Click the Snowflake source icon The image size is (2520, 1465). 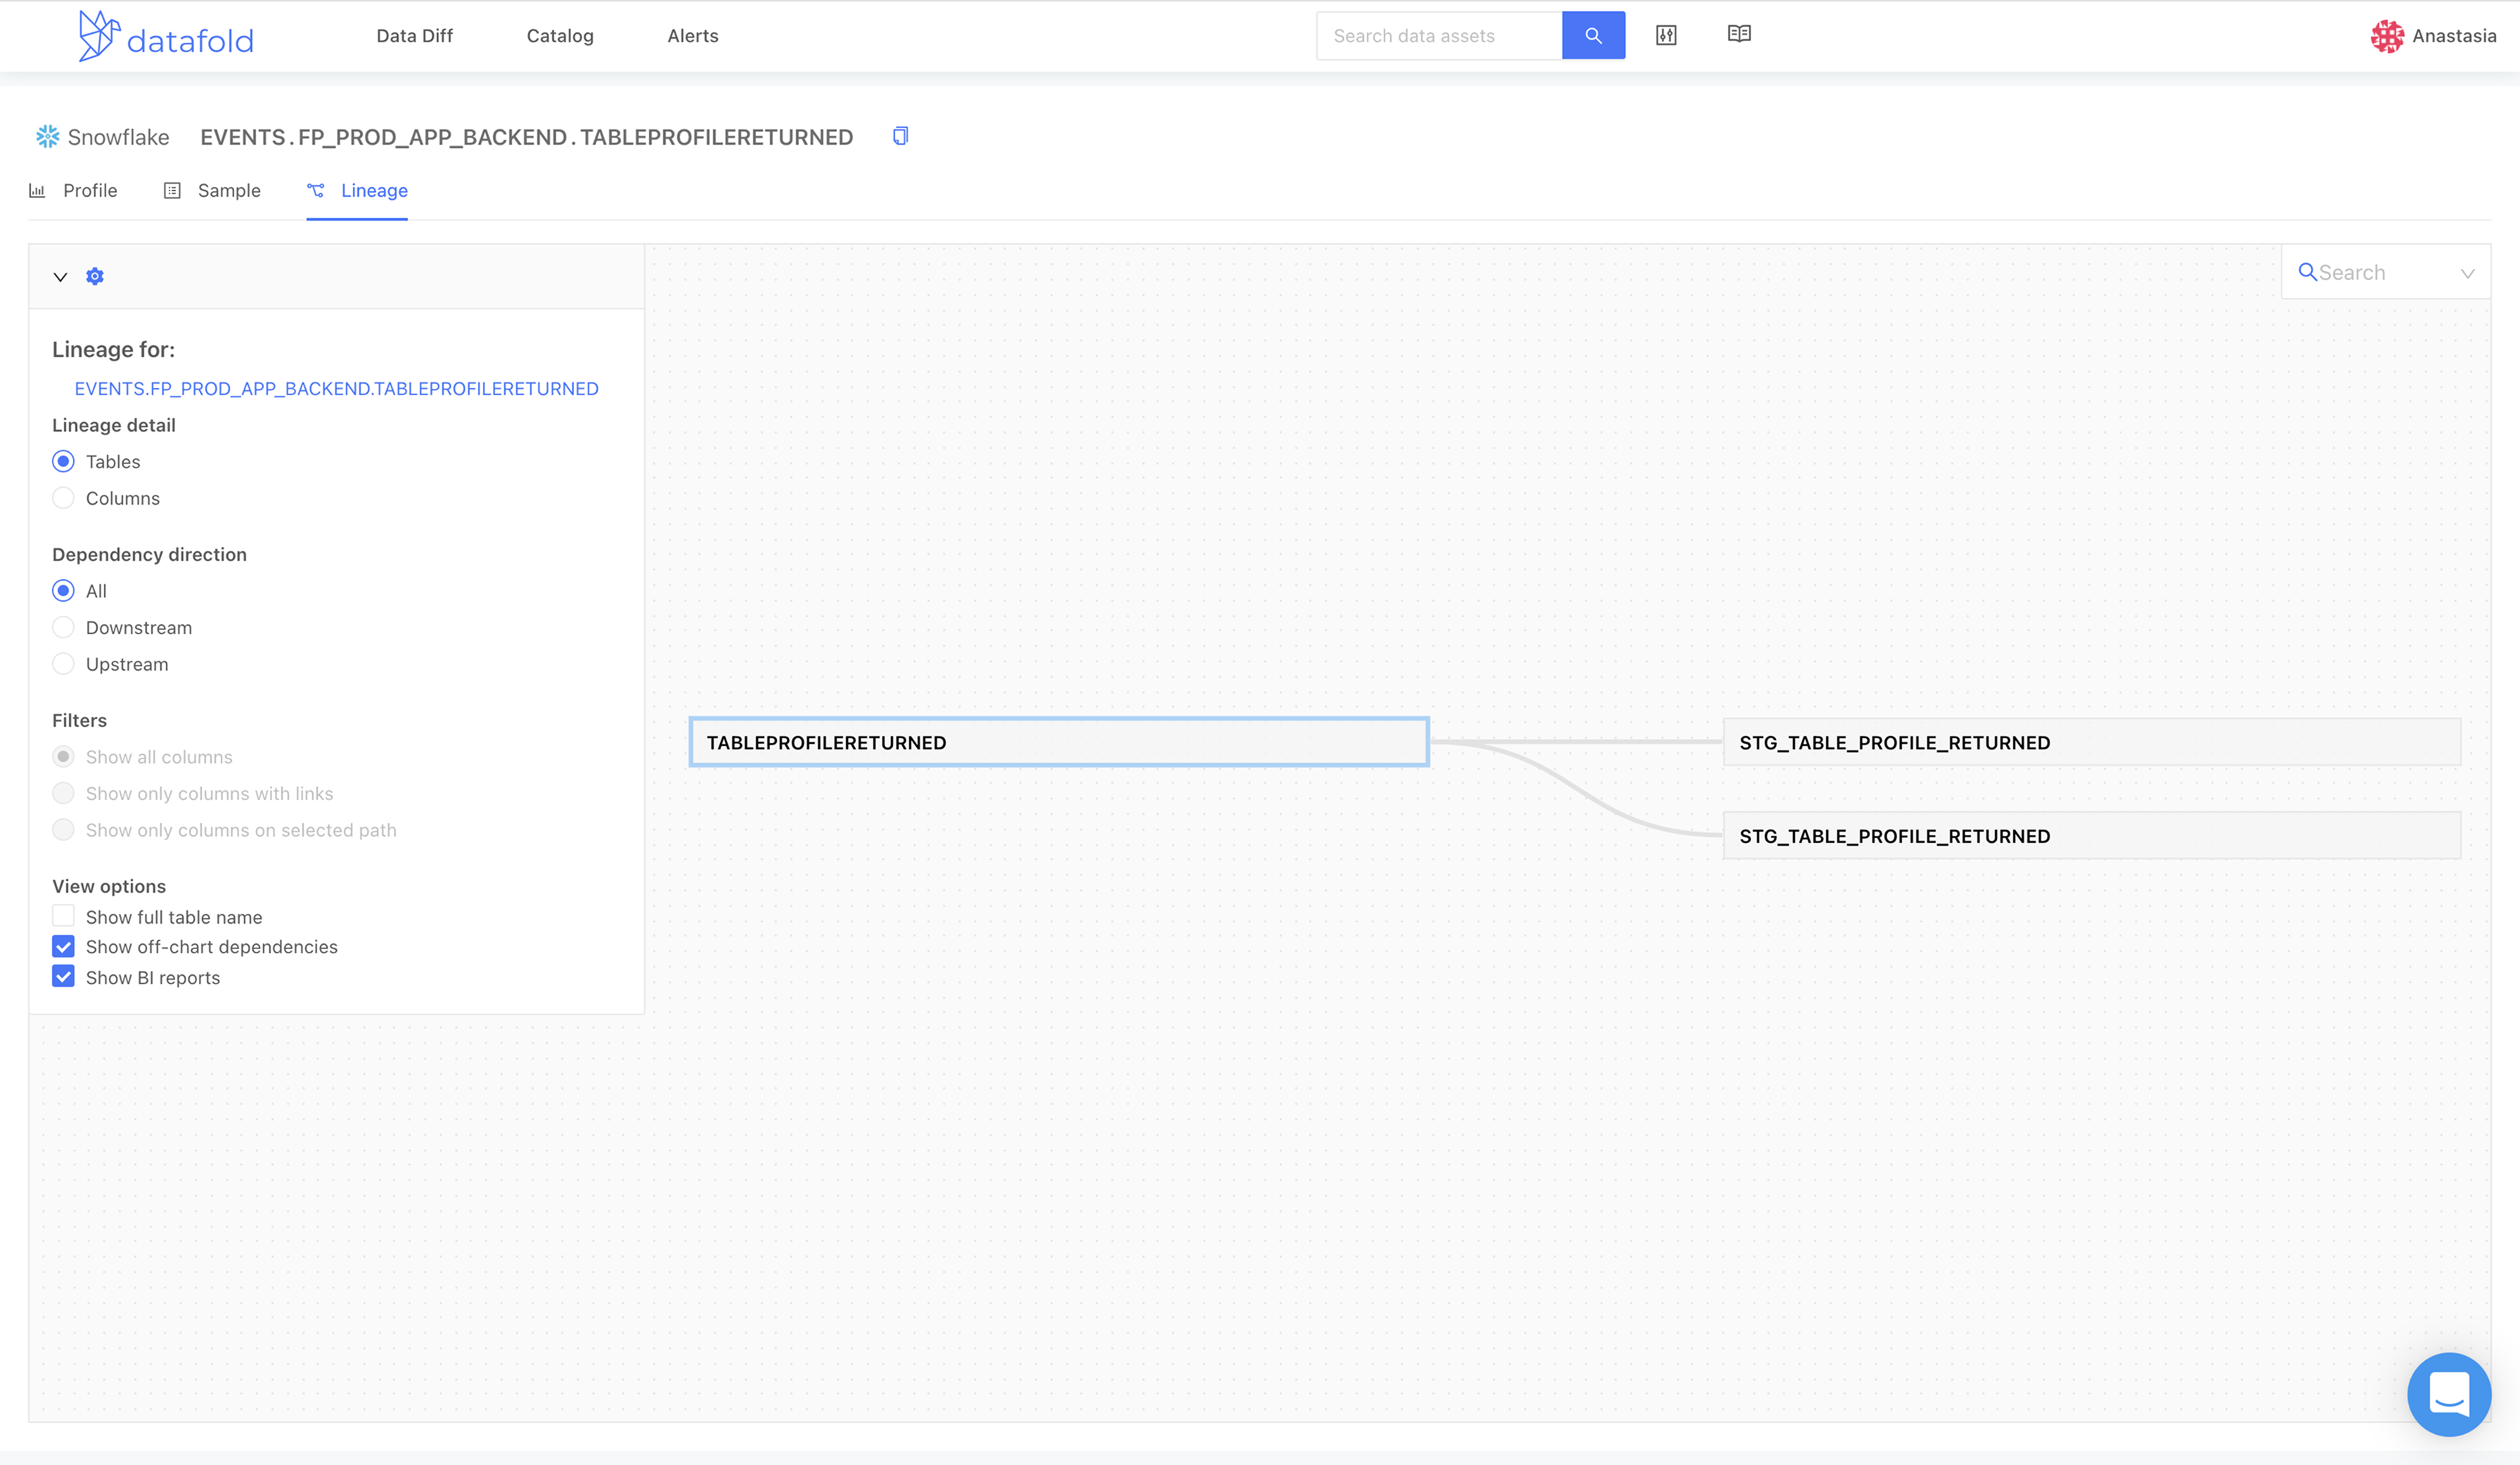click(47, 137)
